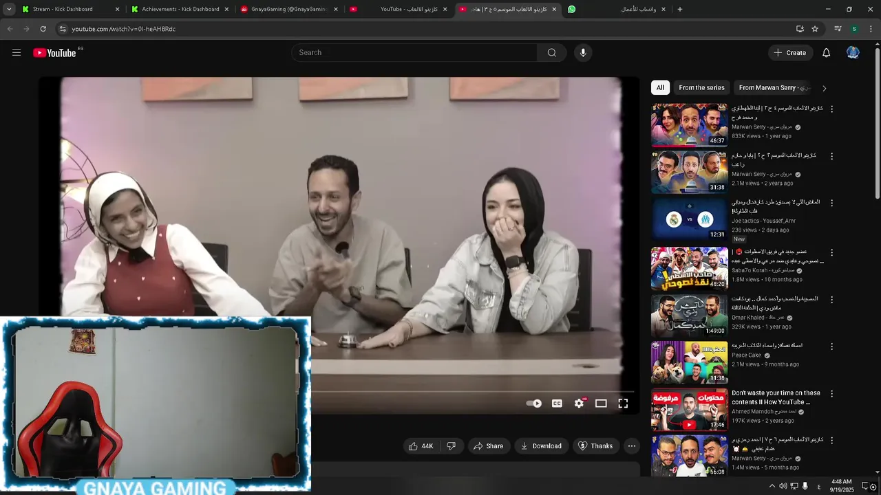The width and height of the screenshot is (881, 495).
Task: Switch to the Achievements - Kick Dashboard tab
Action: pyautogui.click(x=180, y=10)
